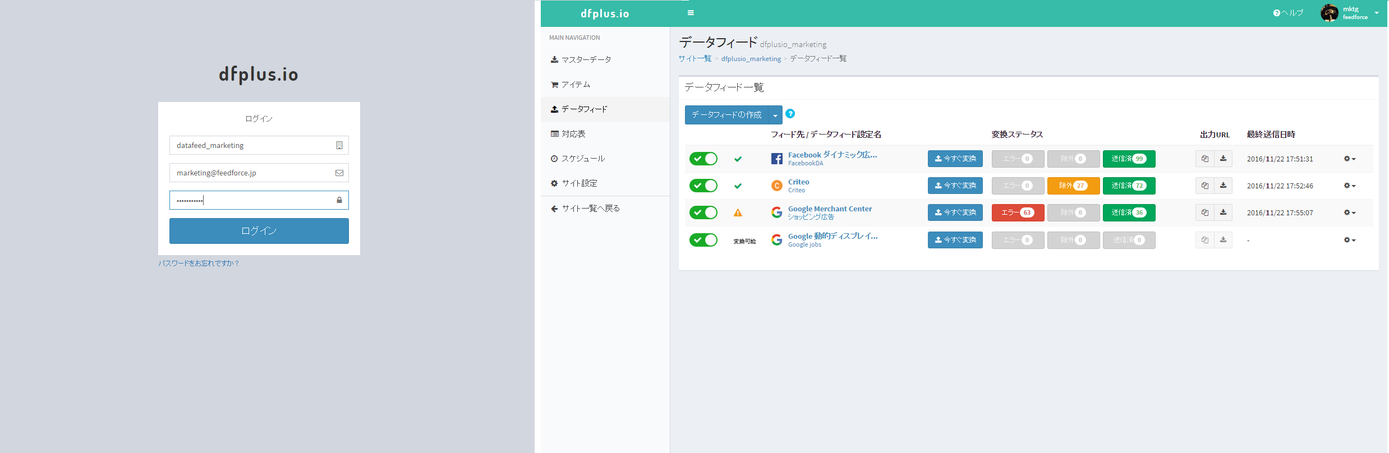This screenshot has height=453, width=1389.
Task: Download the Criteo feed output file
Action: pyautogui.click(x=1223, y=186)
